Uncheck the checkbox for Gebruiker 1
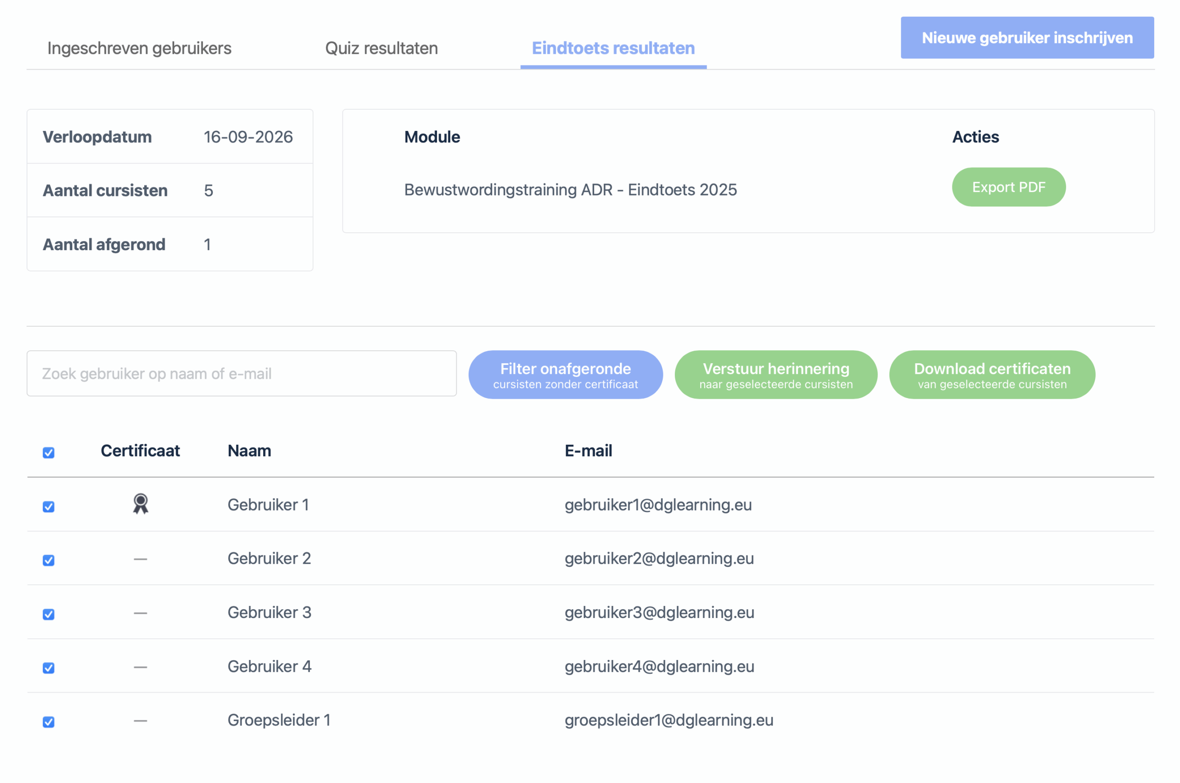The width and height of the screenshot is (1180, 783). tap(48, 506)
